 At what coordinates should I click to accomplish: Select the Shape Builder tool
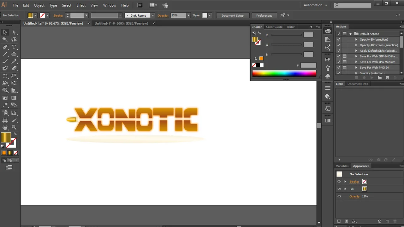tap(5, 90)
